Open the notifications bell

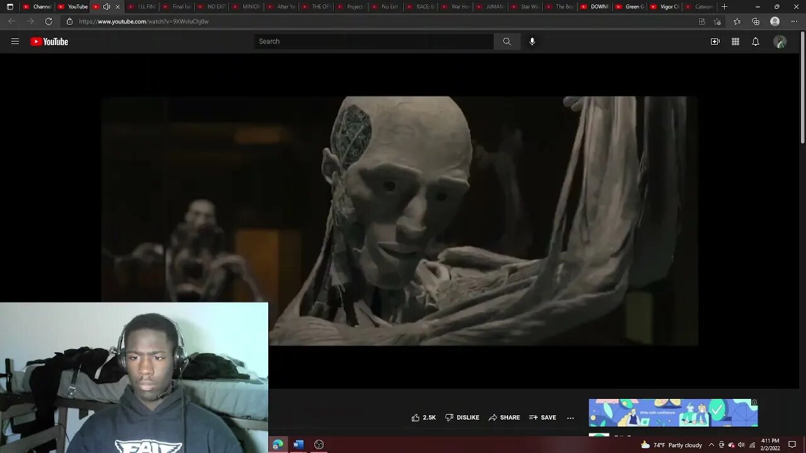[x=756, y=42]
